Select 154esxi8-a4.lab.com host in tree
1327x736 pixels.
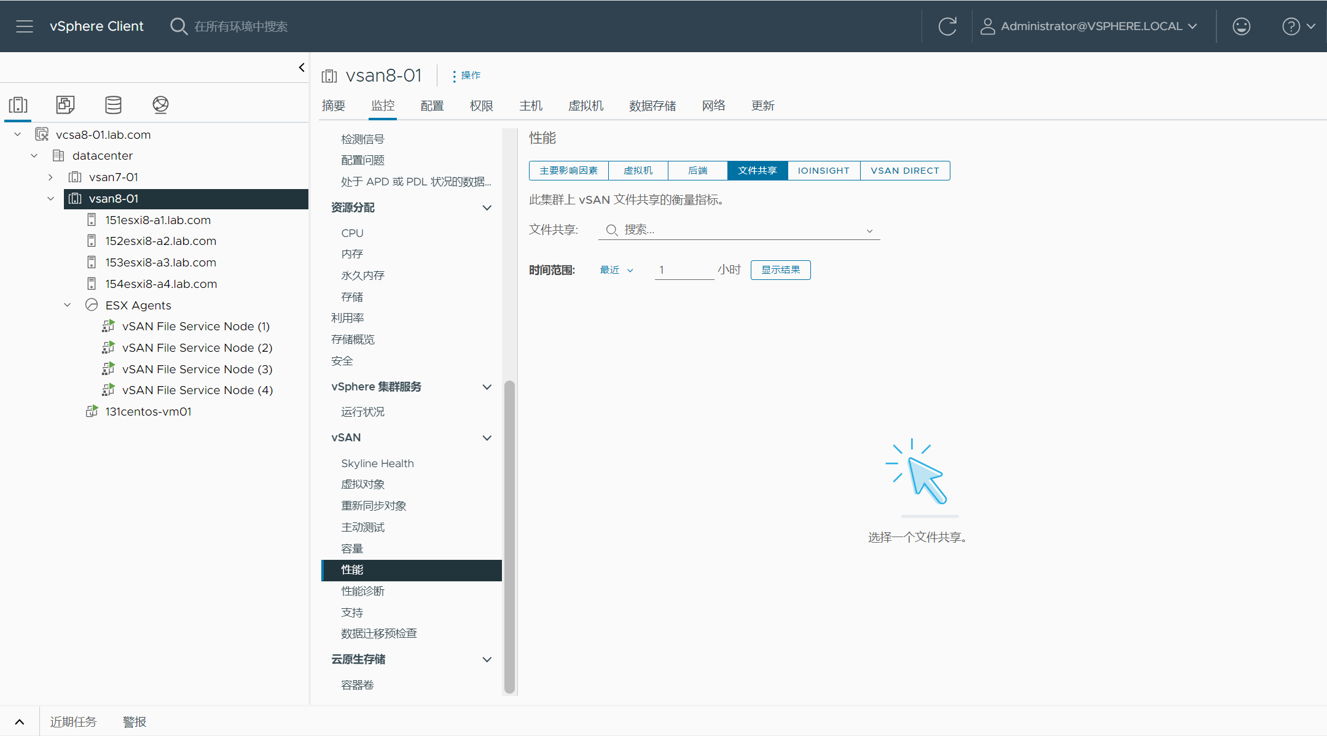161,284
